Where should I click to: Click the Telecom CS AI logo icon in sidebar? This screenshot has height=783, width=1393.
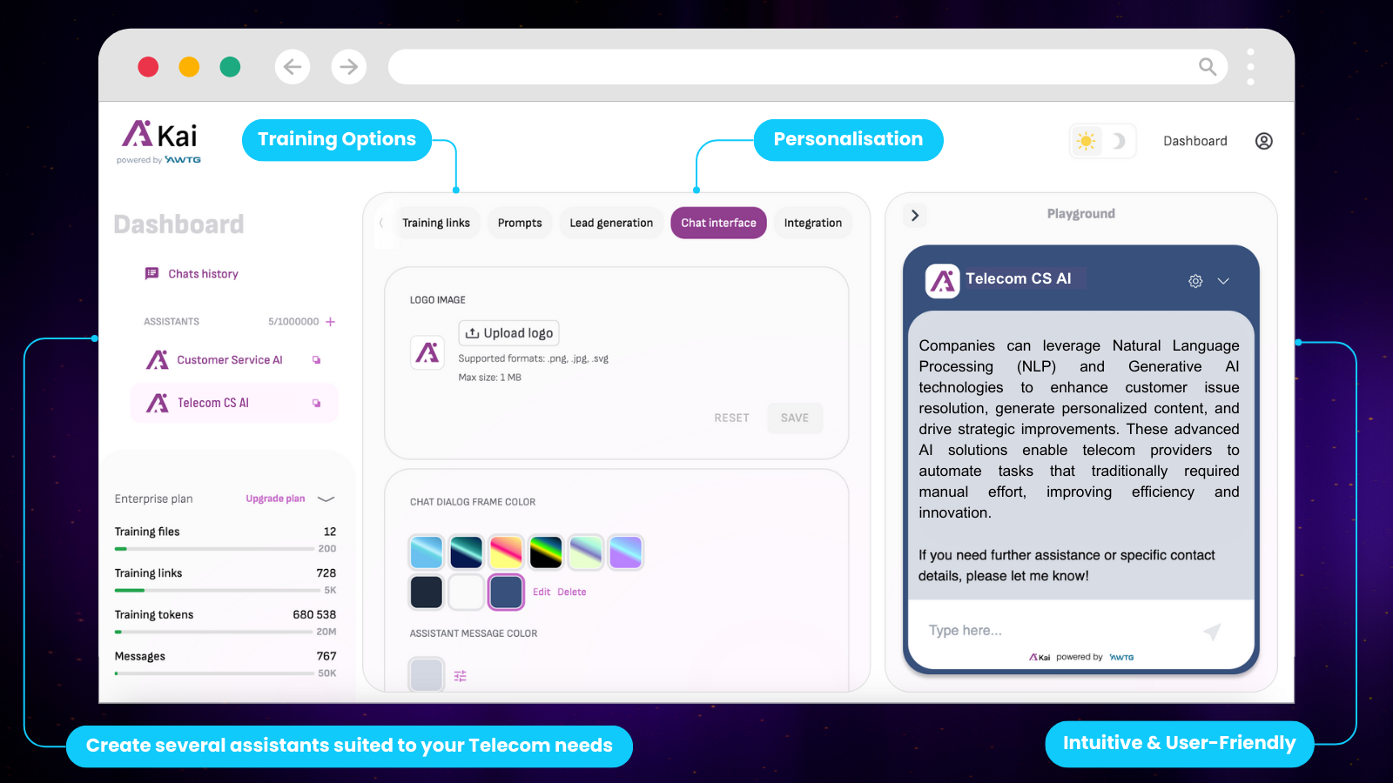point(158,403)
